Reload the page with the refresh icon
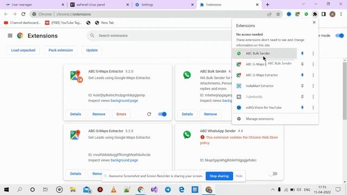 pyautogui.click(x=23, y=14)
